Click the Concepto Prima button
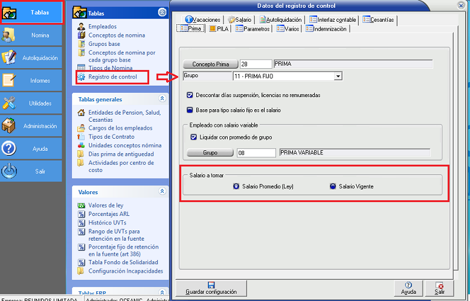Screen dimensions: 470x301 tap(210, 64)
